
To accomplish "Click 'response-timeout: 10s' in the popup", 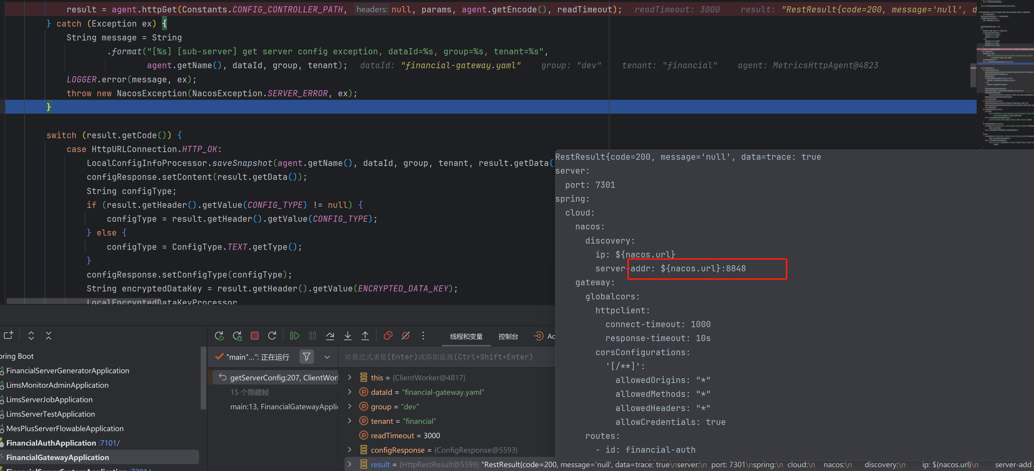I will tap(658, 338).
